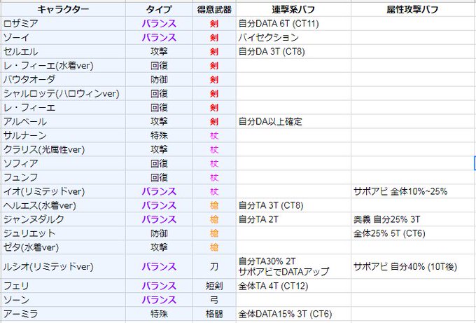Click the ロザミア character cell

click(x=63, y=23)
